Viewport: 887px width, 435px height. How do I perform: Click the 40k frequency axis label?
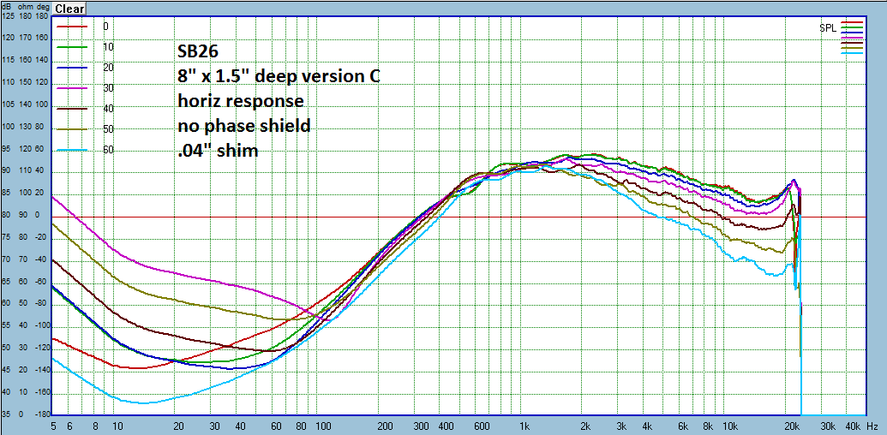coord(853,426)
